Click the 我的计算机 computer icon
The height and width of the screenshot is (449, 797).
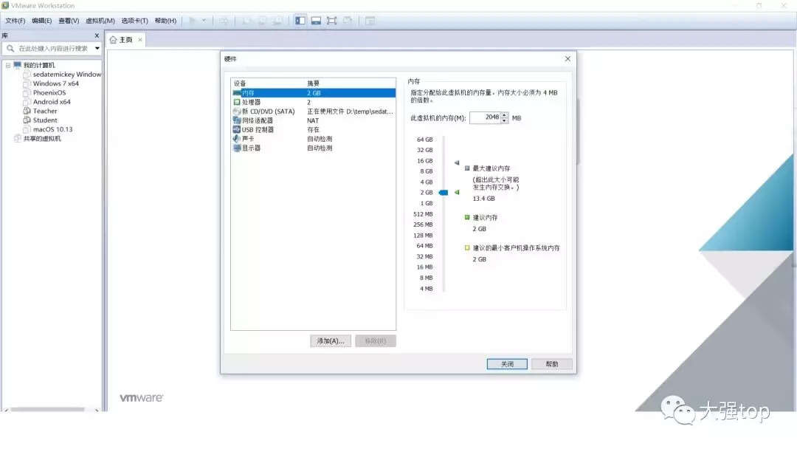pos(17,65)
